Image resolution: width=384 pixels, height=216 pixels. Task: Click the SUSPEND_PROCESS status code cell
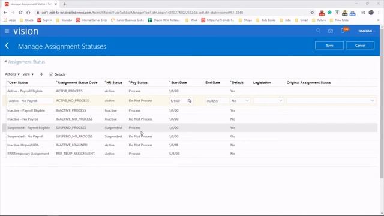pyautogui.click(x=71, y=128)
